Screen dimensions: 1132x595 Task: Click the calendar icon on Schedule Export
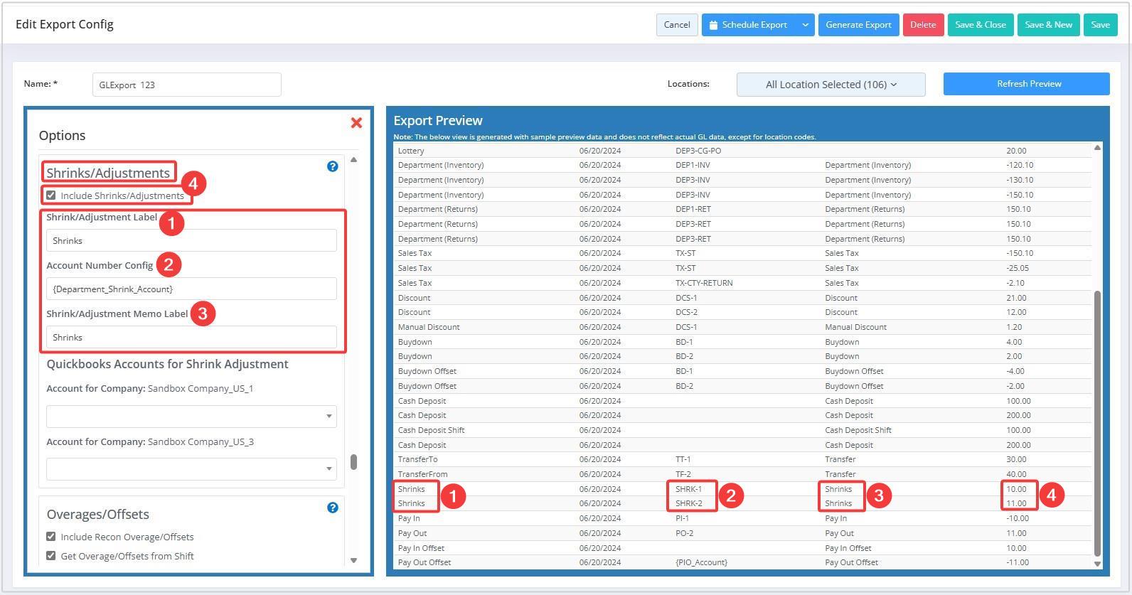713,25
